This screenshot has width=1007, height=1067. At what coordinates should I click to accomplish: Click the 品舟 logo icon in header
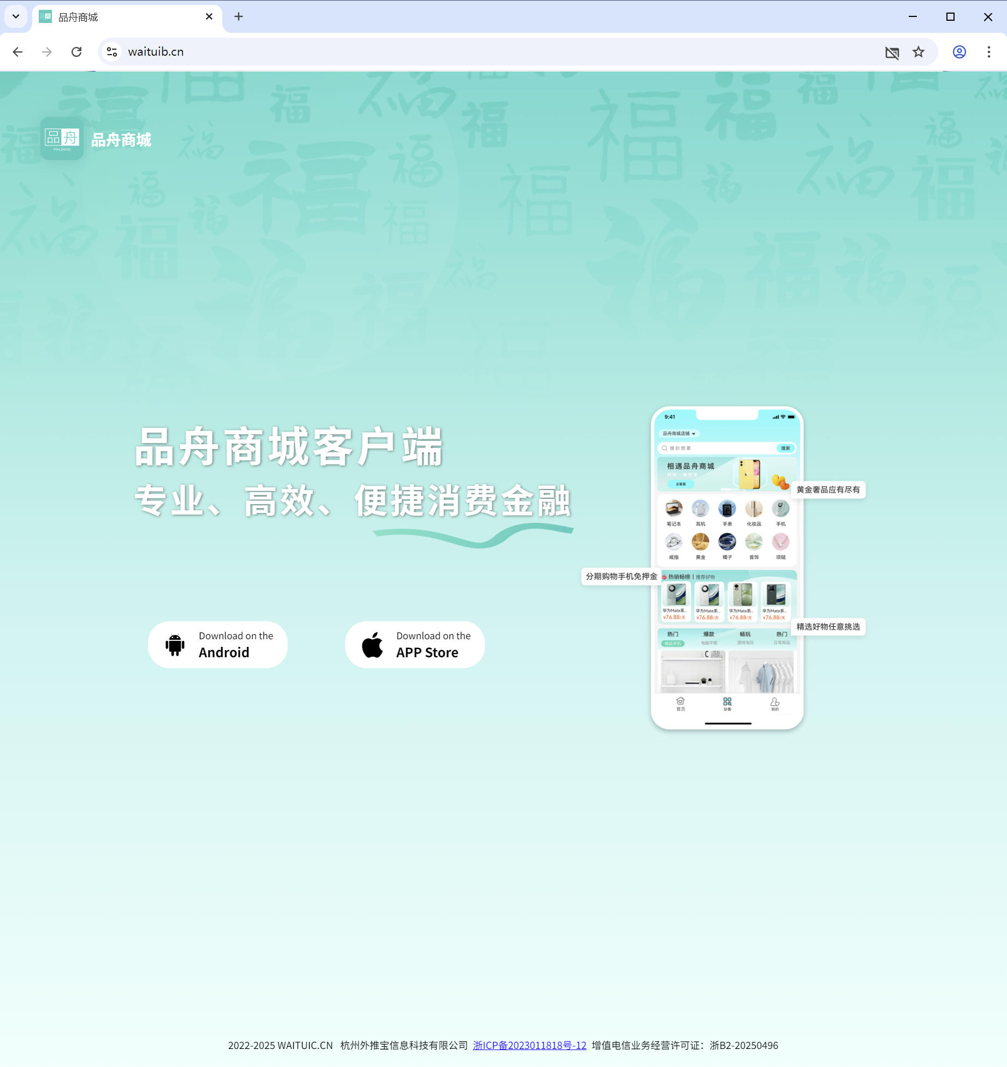tap(62, 139)
